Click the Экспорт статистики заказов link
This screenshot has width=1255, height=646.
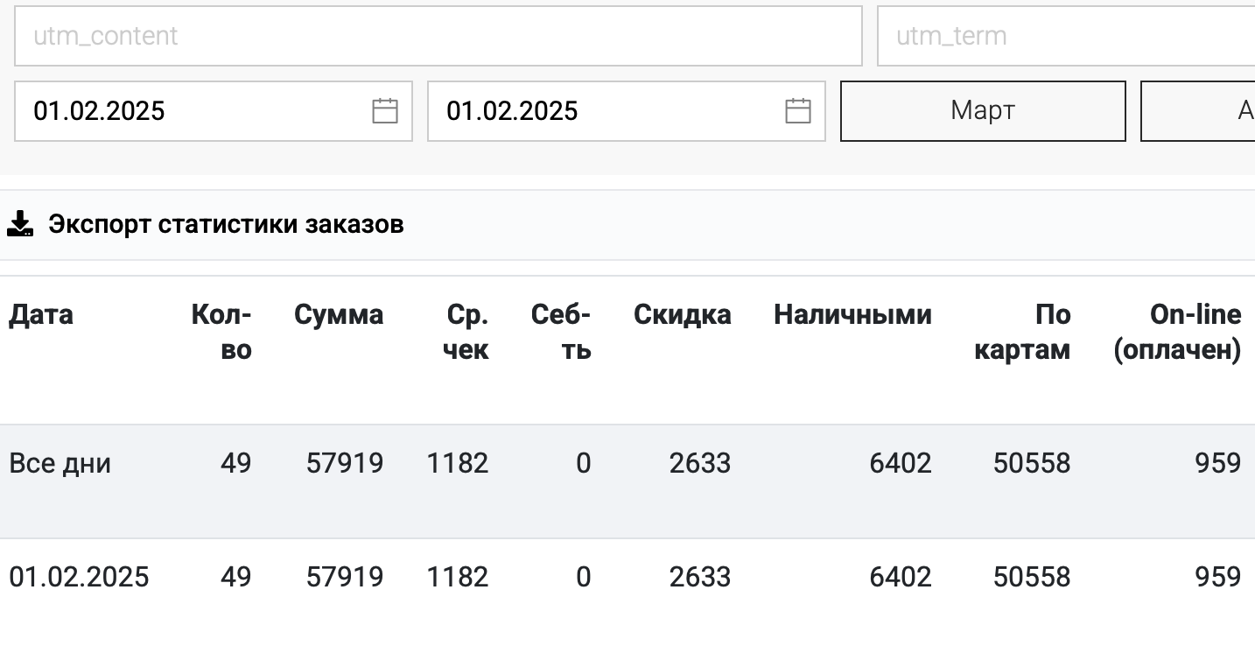point(226,224)
